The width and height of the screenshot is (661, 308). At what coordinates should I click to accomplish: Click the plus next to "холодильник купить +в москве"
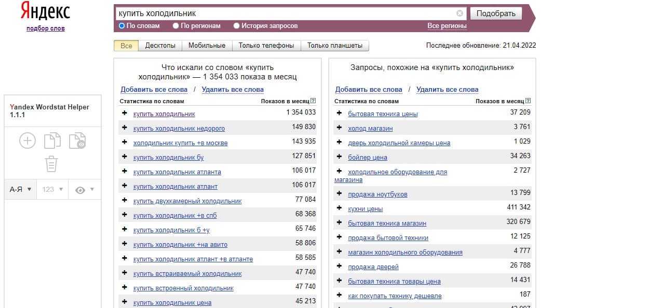125,142
